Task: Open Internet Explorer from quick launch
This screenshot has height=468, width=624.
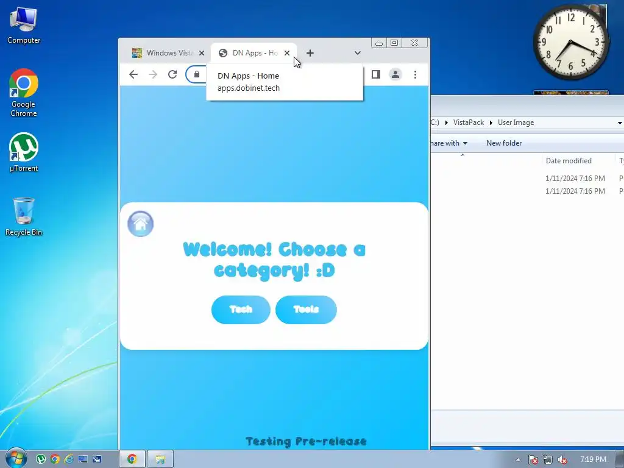Action: [x=69, y=459]
